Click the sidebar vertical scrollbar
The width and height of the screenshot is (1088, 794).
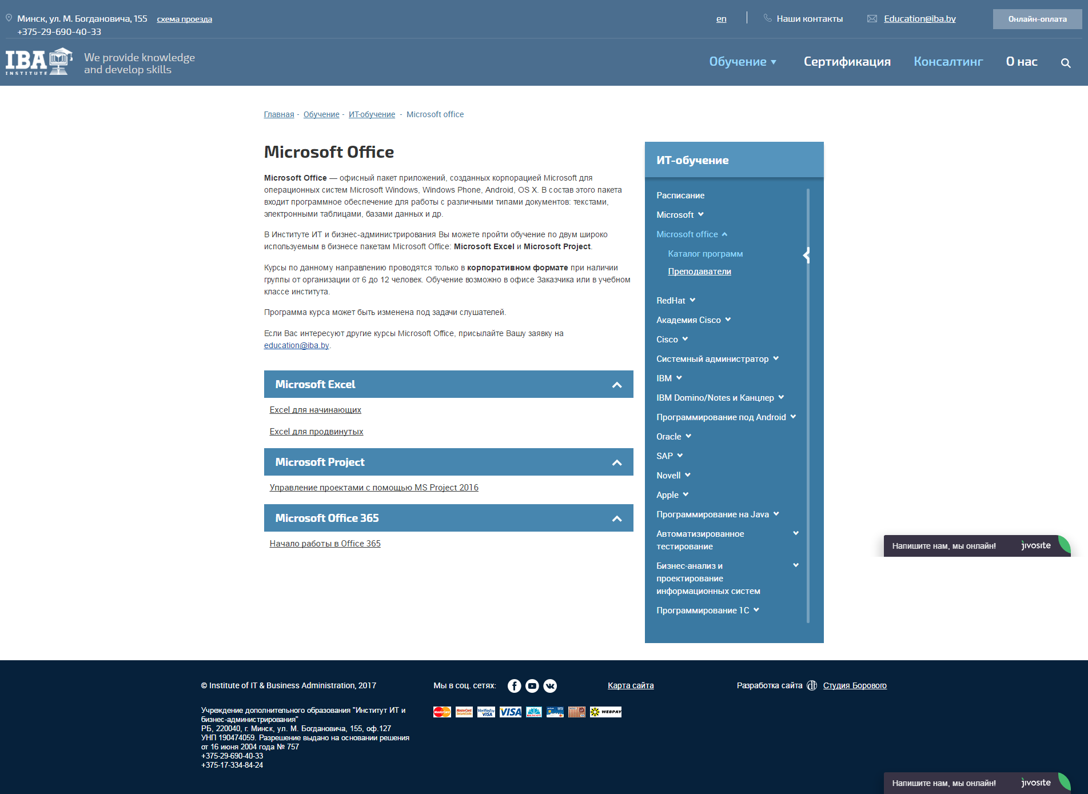808,406
